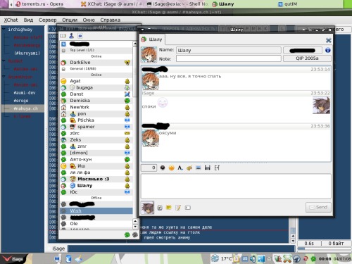Image resolution: width=352 pixels, height=264 pixels.
Task: Click the black ball icon beside counter
Action: tap(163, 168)
